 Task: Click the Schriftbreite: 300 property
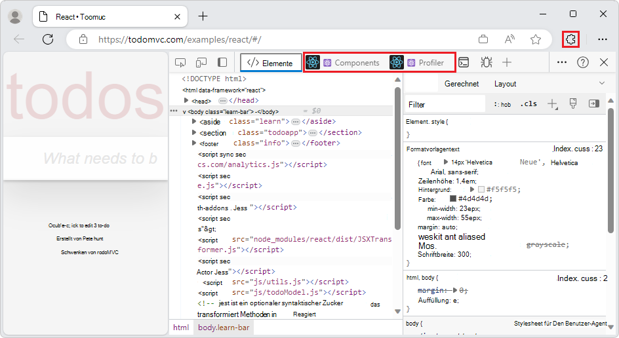[x=445, y=255]
